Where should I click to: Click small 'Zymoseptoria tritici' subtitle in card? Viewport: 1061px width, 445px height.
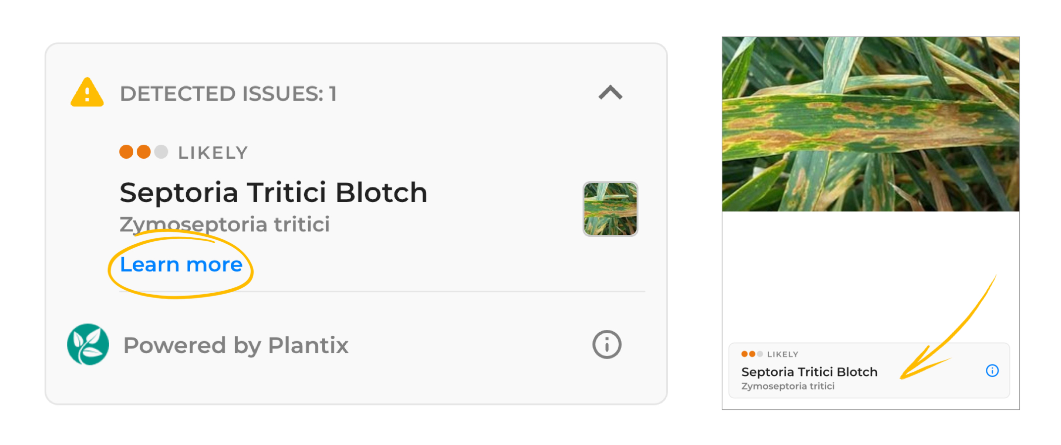(x=788, y=386)
